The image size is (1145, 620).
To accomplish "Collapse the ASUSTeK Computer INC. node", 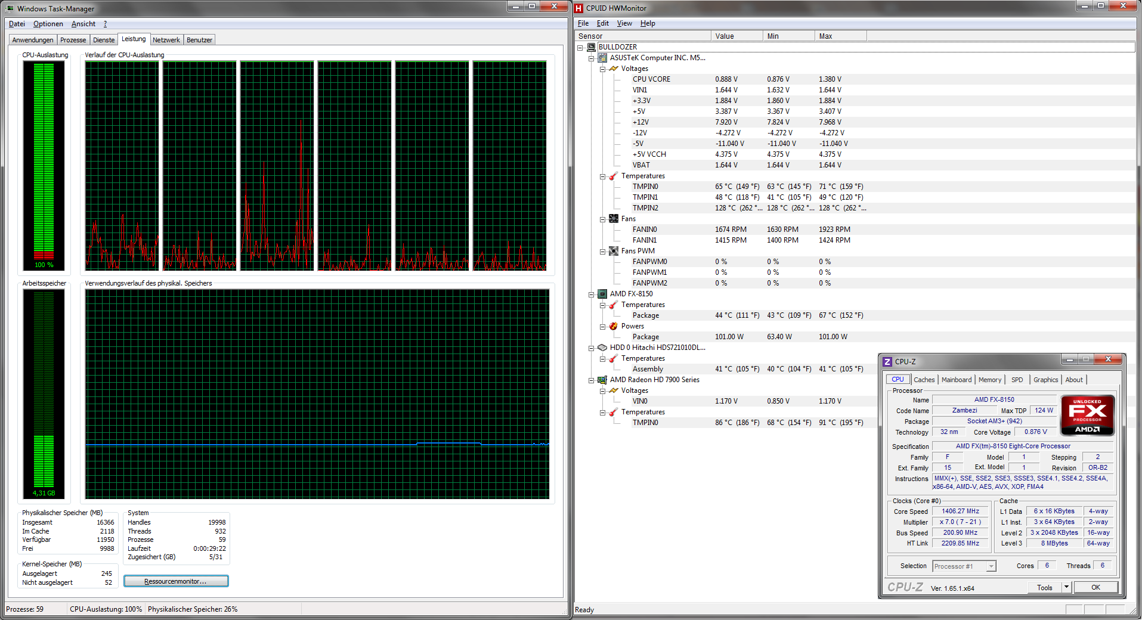I will tap(592, 58).
